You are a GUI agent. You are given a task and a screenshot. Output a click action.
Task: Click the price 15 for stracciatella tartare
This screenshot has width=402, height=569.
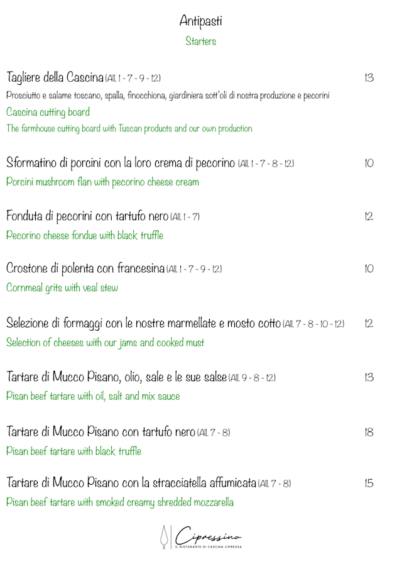pos(369,483)
